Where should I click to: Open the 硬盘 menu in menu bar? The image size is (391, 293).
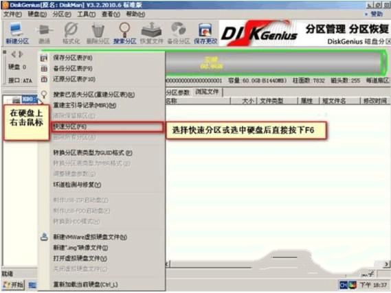(x=37, y=14)
